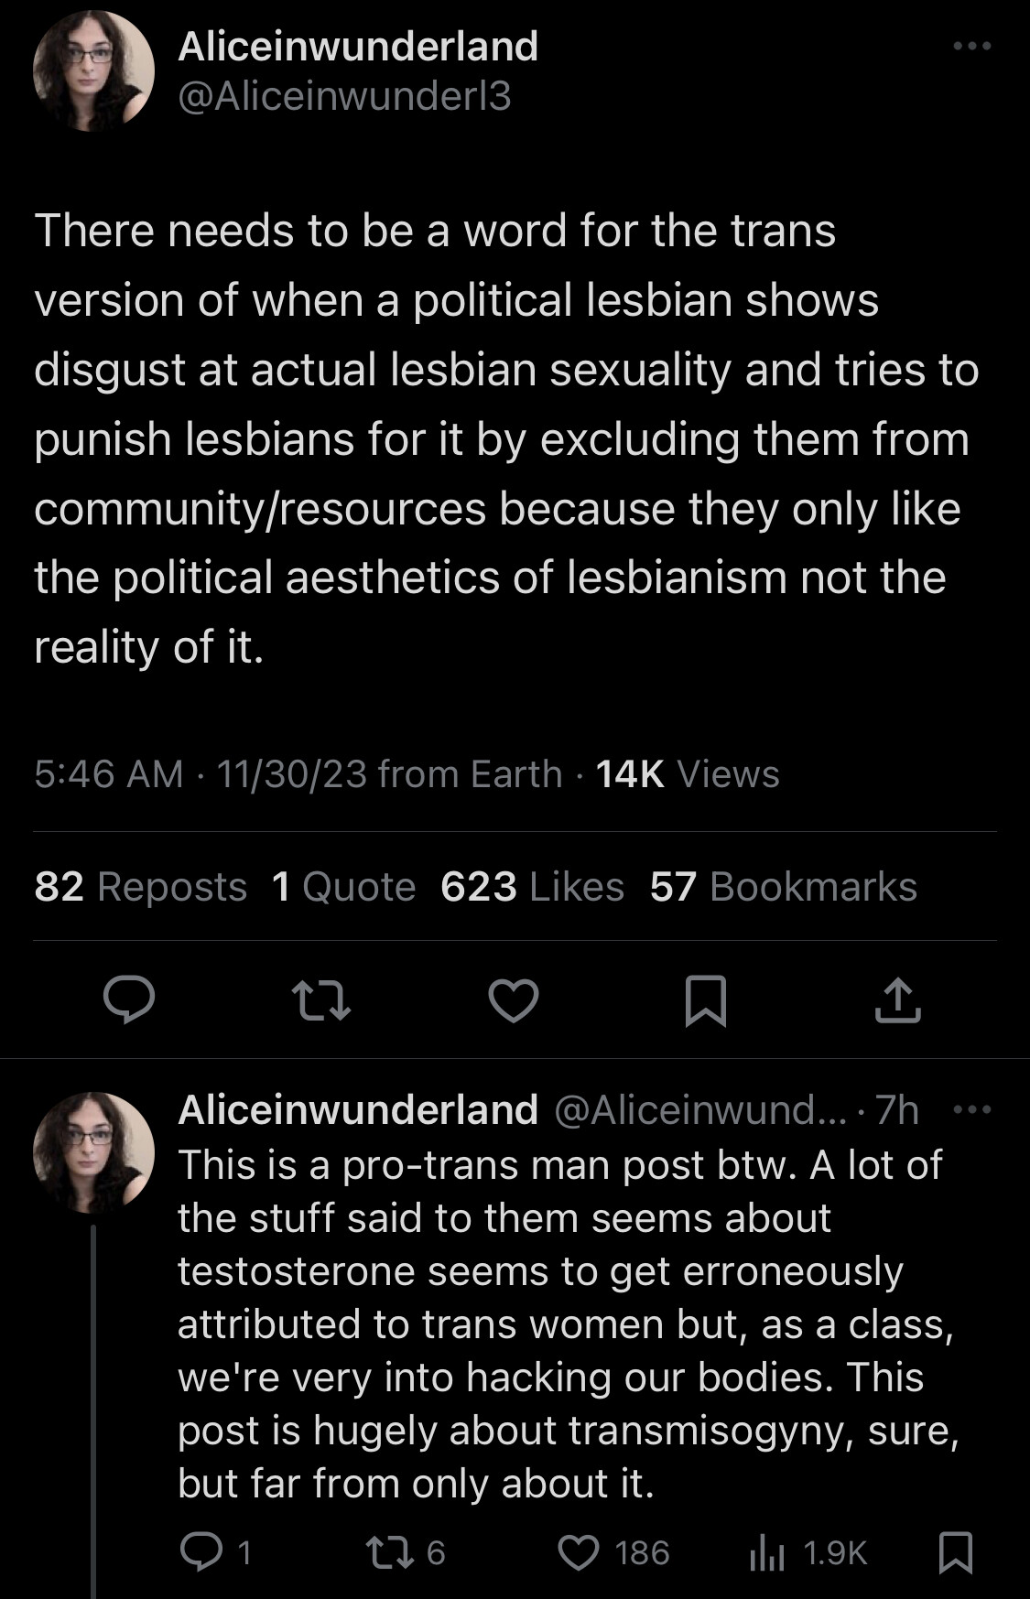Tap the Aliceinwunderland name on the reply
1030x1599 pixels.
point(358,1109)
